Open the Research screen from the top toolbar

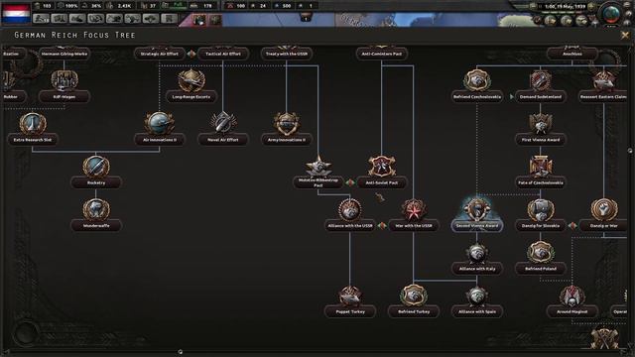(60, 19)
